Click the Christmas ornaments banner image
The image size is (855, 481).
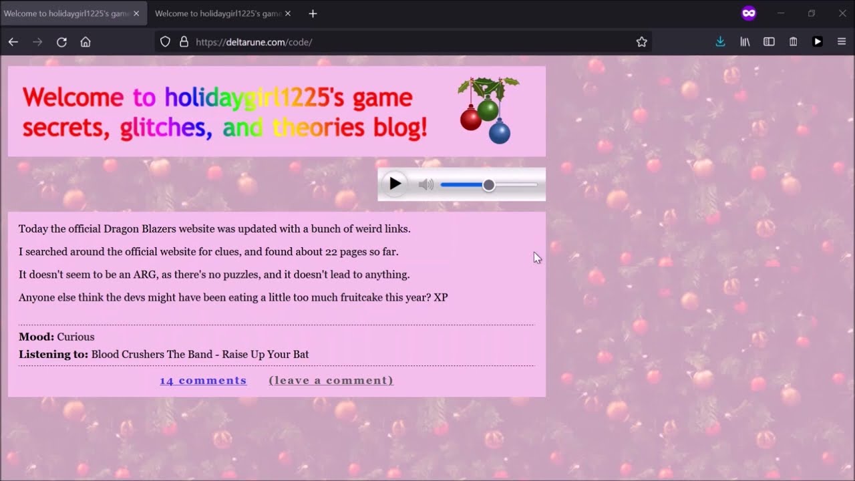[x=489, y=110]
